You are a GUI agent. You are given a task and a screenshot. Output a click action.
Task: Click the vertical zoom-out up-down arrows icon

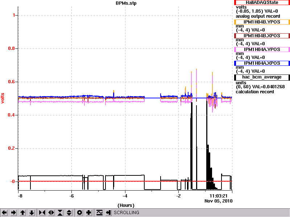[69, 213]
